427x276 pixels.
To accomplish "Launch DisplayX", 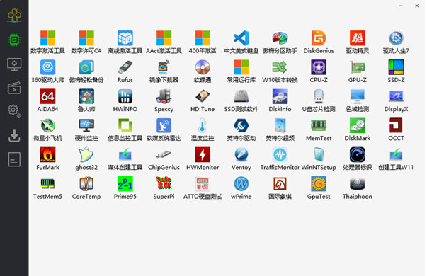I will 396,100.
